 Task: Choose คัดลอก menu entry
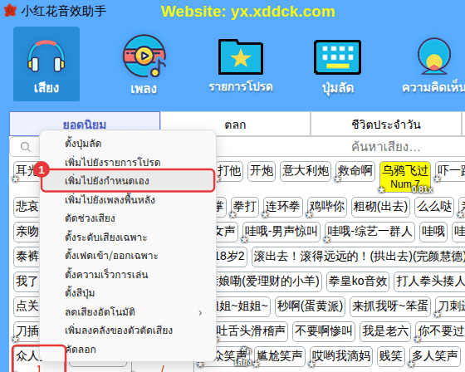[128, 349]
